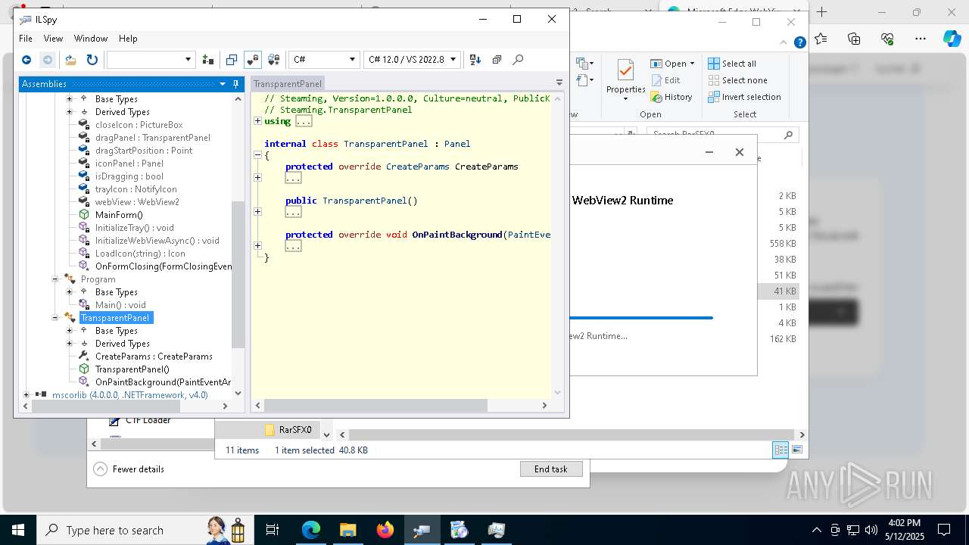Open the C# language dropdown

352,60
